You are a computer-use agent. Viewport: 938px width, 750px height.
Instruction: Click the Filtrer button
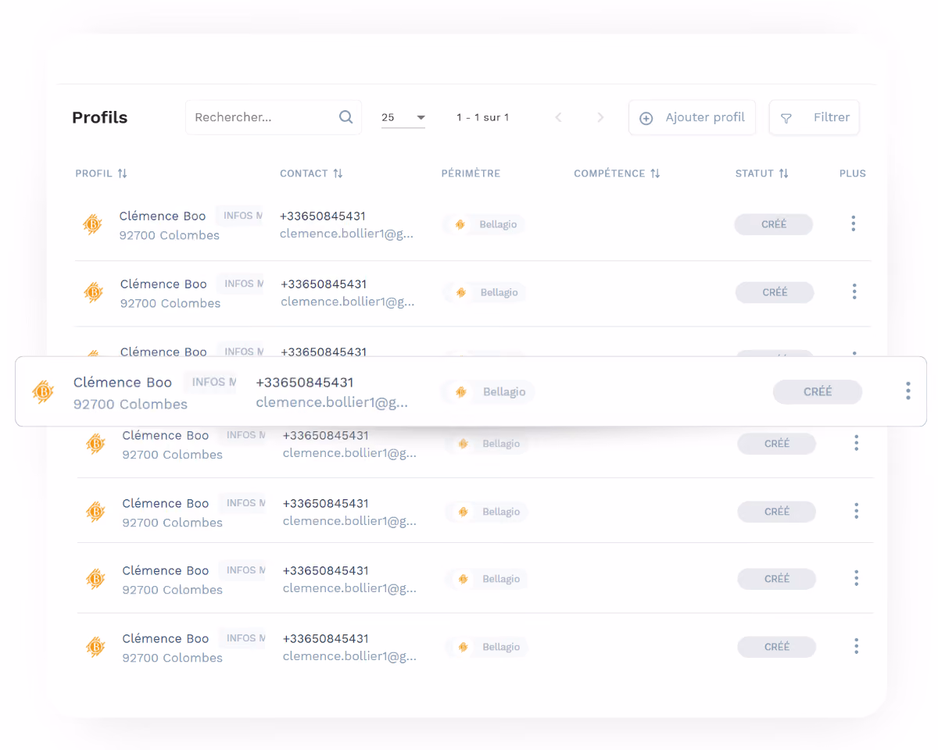coord(814,117)
